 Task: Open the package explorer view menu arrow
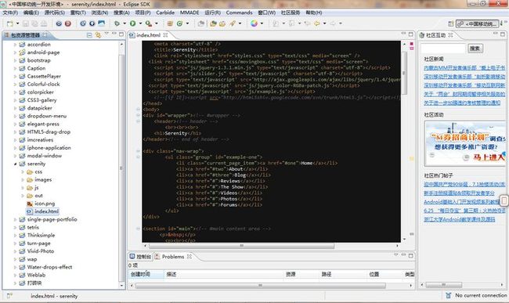[106, 34]
